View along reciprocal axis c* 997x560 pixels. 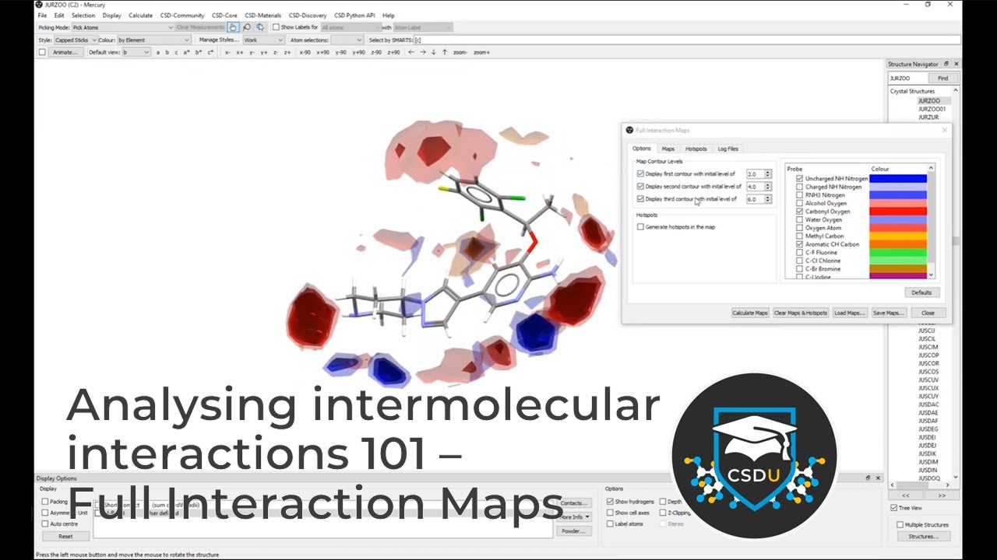point(210,52)
